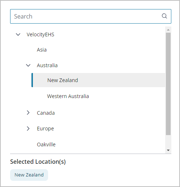Image resolution: width=180 pixels, height=187 pixels.
Task: Click the scrollbar down arrow
Action: click(168, 150)
